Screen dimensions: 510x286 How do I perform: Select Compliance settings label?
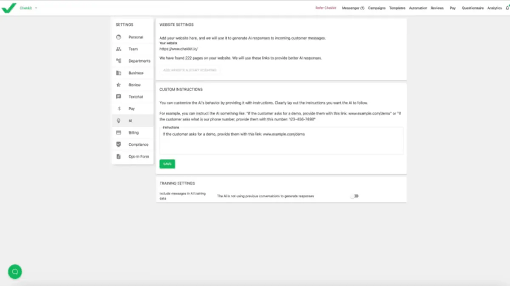[139, 145]
